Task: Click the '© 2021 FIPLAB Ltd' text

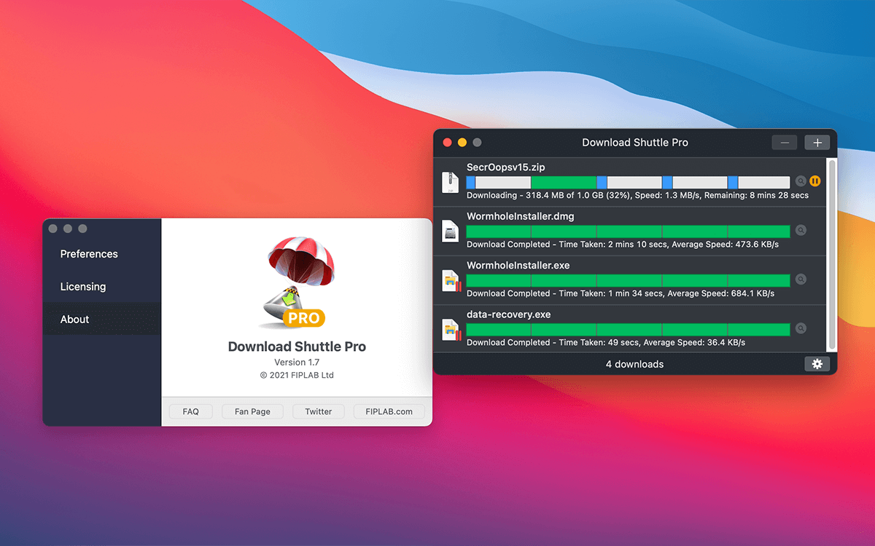Action: pos(297,375)
